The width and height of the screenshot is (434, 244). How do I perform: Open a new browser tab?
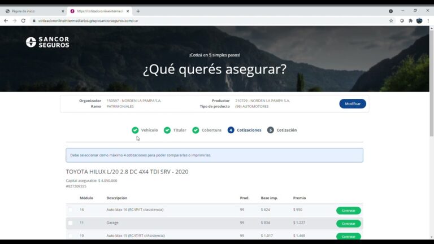pyautogui.click(x=138, y=11)
